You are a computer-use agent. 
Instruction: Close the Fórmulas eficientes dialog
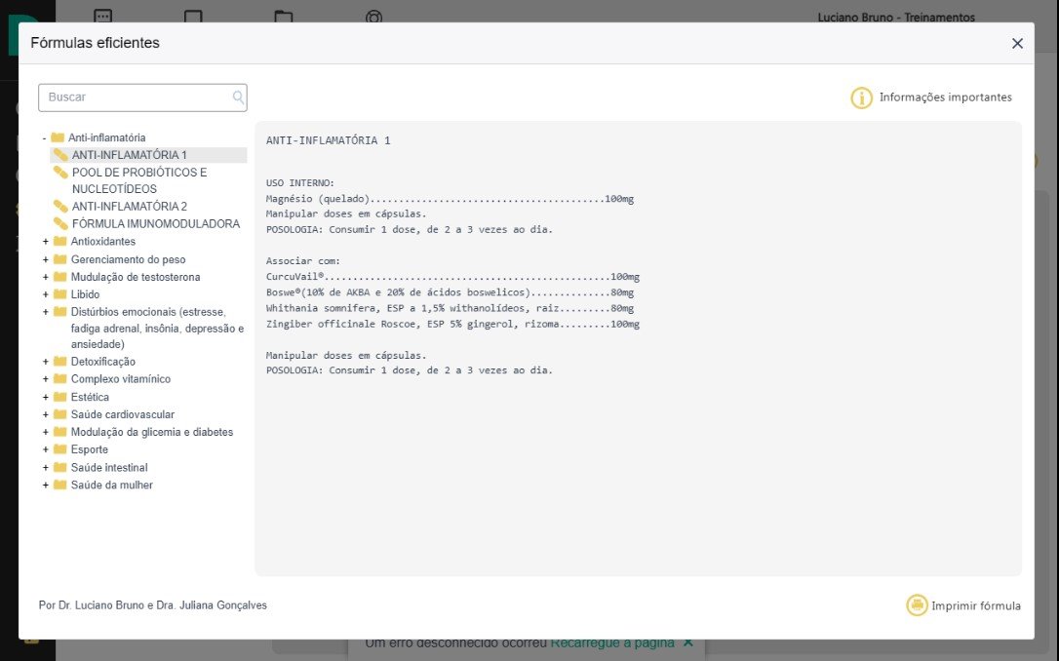tap(1017, 43)
